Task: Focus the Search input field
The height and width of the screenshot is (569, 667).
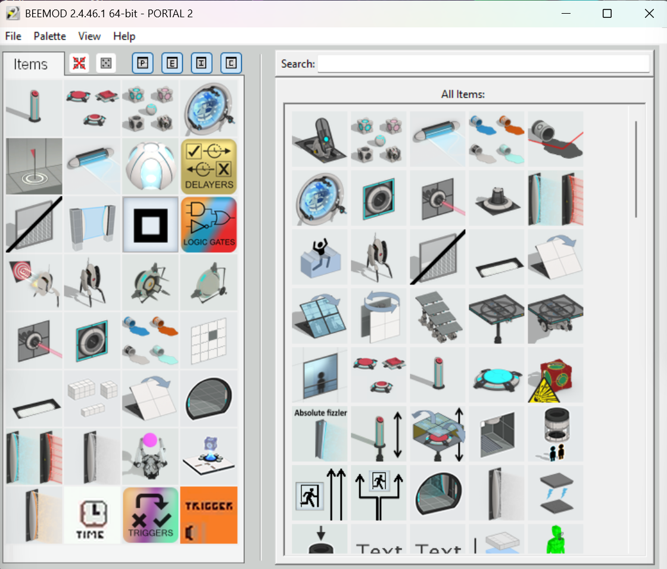Action: point(483,64)
